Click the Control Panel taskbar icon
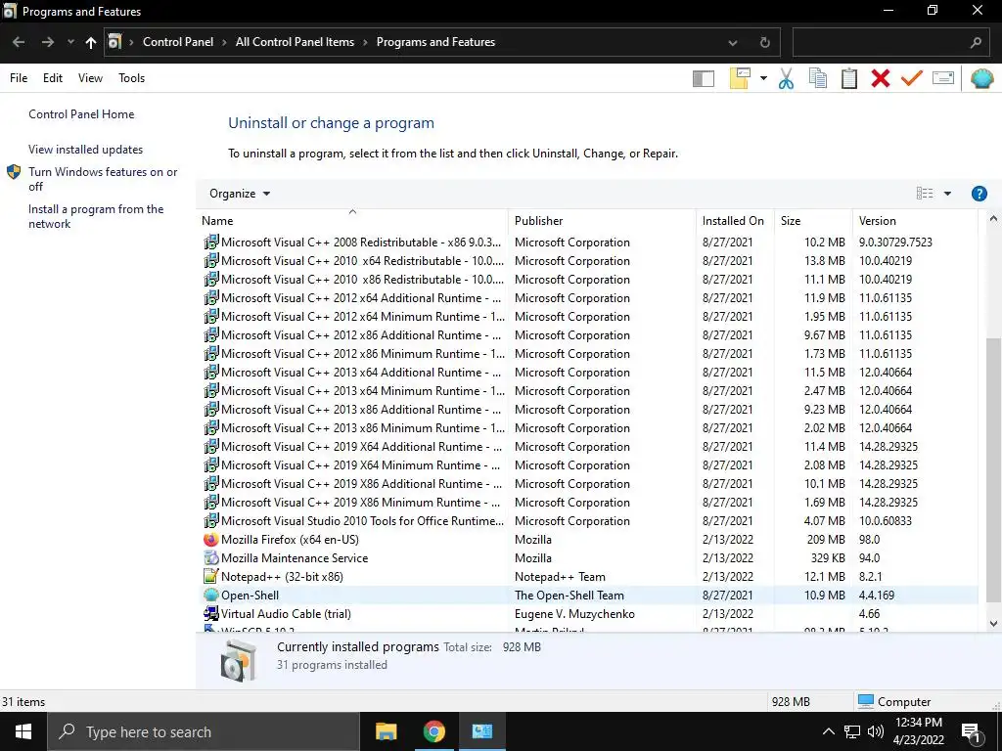 point(481,731)
